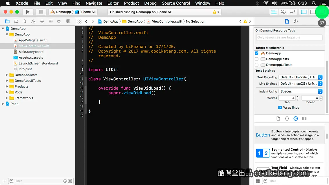Open the Report navigator

[68, 21]
